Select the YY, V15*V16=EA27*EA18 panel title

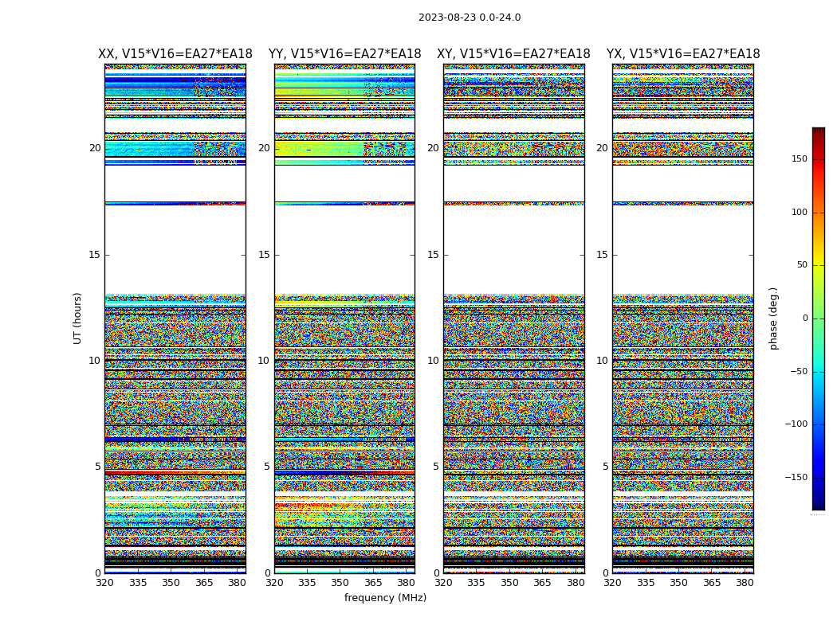[x=345, y=54]
